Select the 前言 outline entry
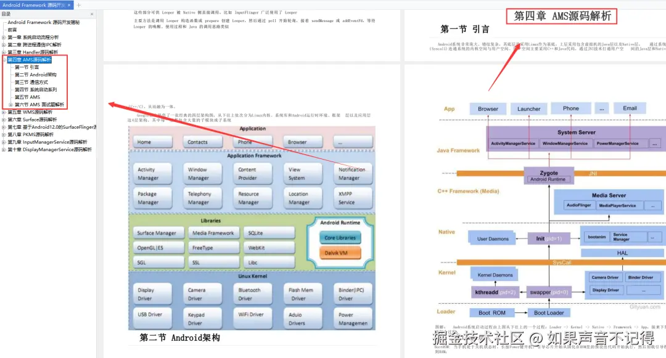The height and width of the screenshot is (358, 666). coord(12,30)
